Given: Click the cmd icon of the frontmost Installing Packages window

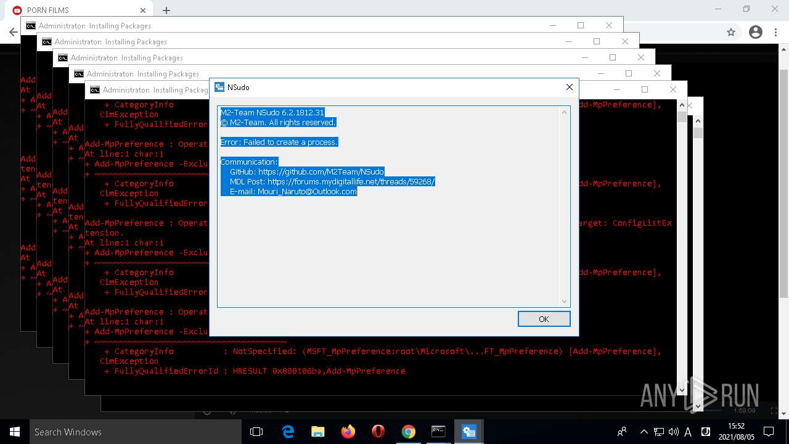Looking at the screenshot, I should click(x=94, y=90).
